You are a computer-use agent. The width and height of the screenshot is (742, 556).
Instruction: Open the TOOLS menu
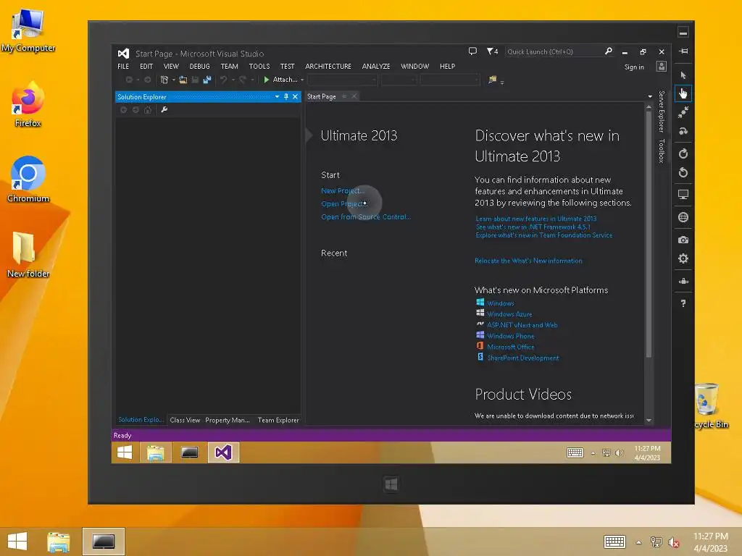(259, 66)
